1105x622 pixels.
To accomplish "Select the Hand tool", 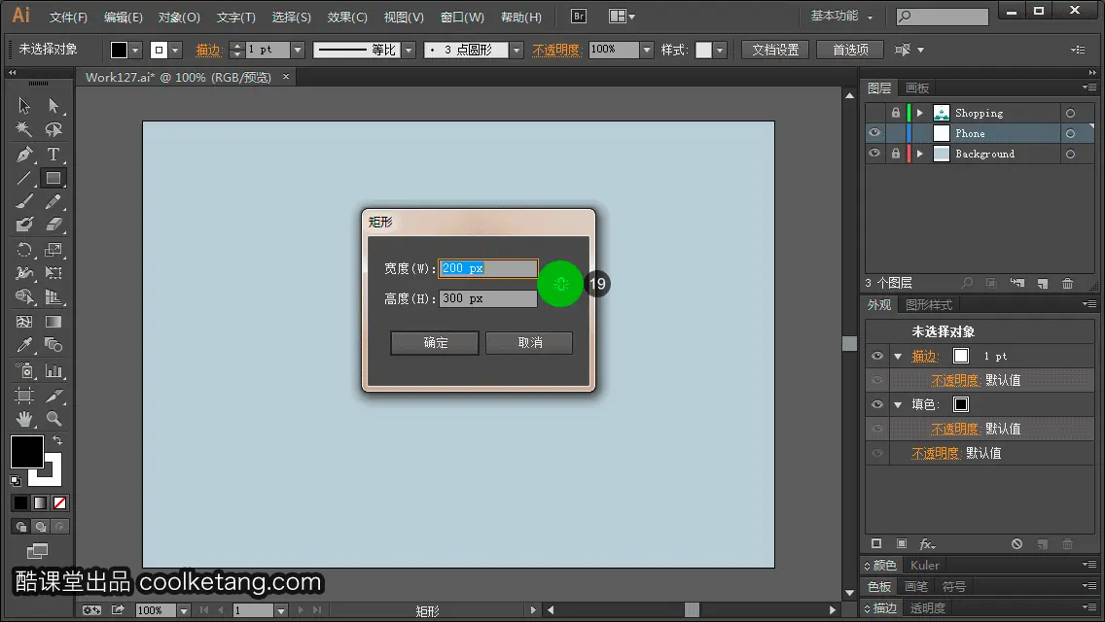I will click(24, 419).
